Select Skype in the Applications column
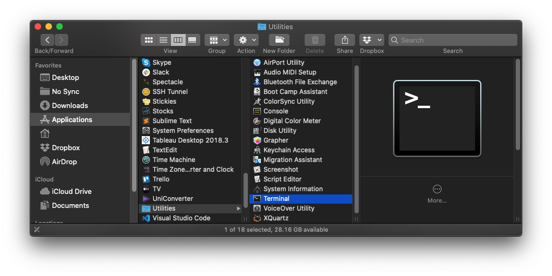The image size is (552, 276). [x=190, y=63]
